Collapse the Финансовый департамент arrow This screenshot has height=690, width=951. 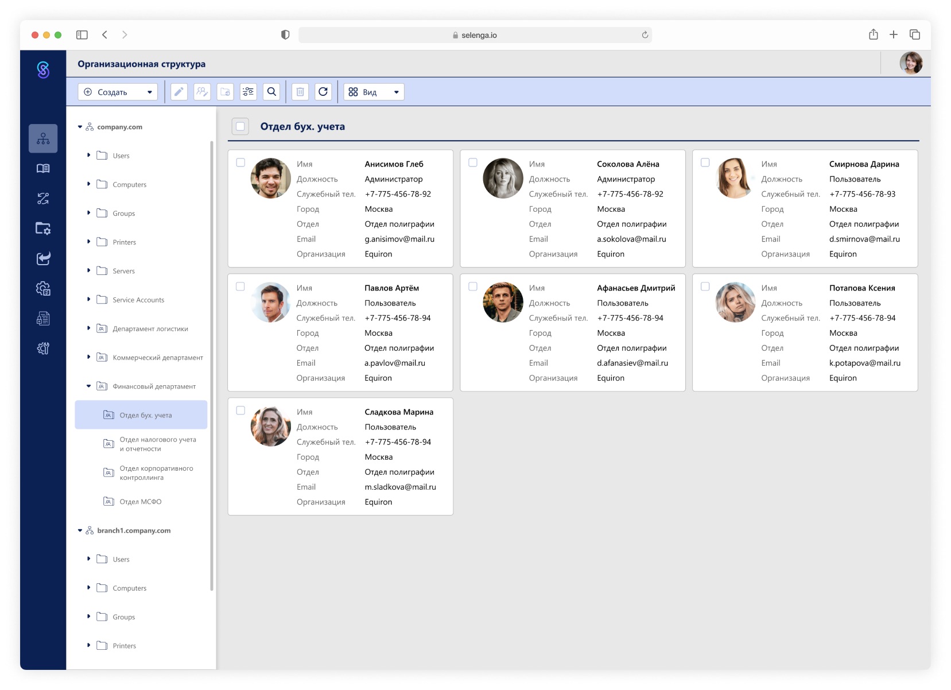coord(88,386)
